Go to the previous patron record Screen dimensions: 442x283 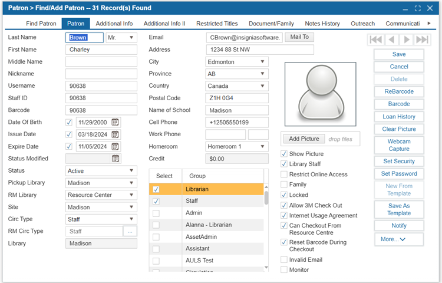click(x=391, y=40)
